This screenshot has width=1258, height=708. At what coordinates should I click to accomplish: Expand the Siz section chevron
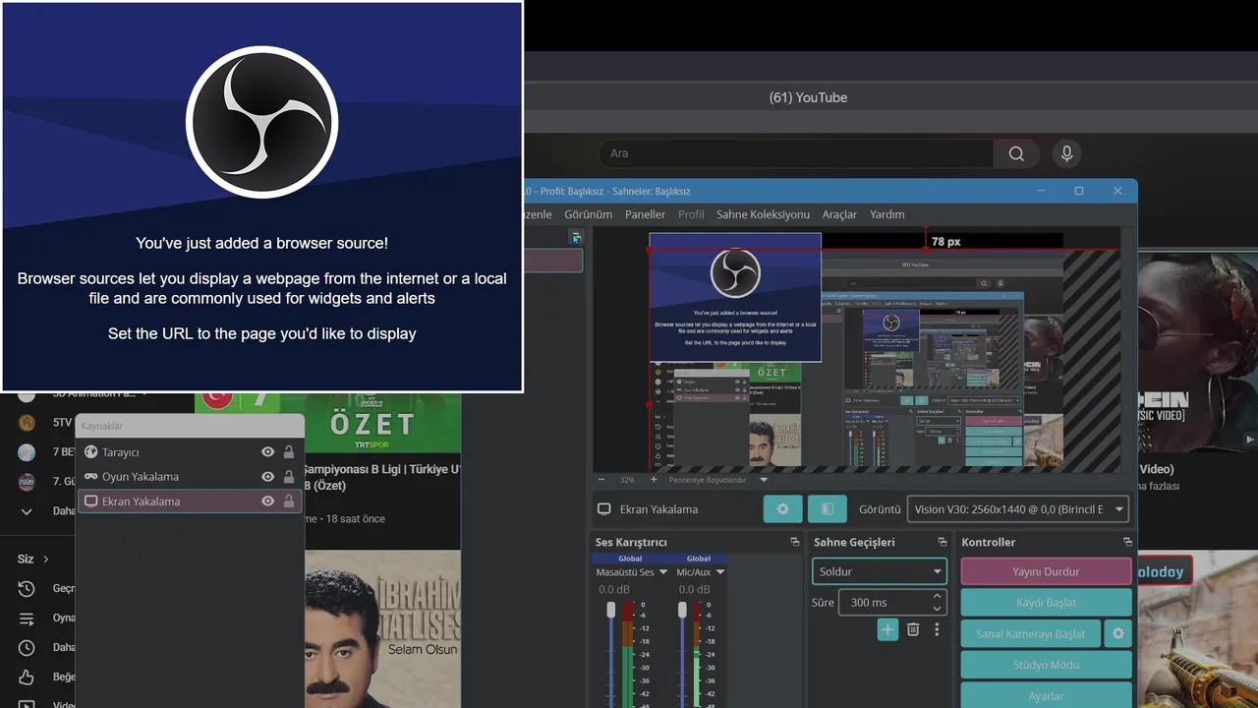pos(45,560)
